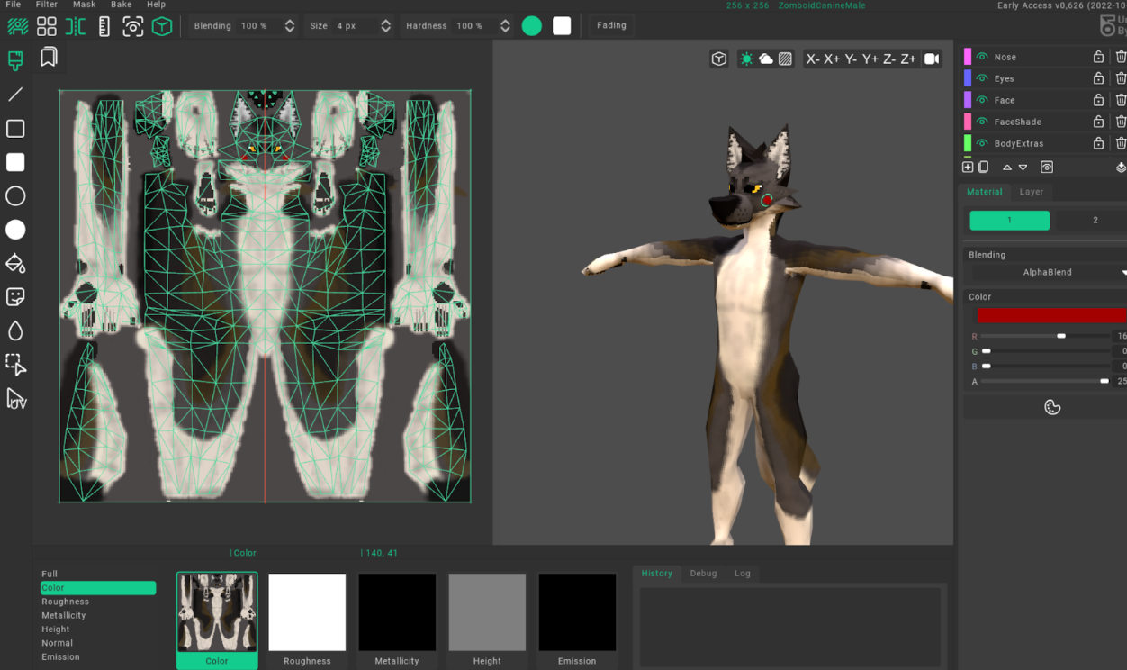Viewport: 1127px width, 670px height.
Task: Click the eye-frame icon below the layer list
Action: point(1047,167)
